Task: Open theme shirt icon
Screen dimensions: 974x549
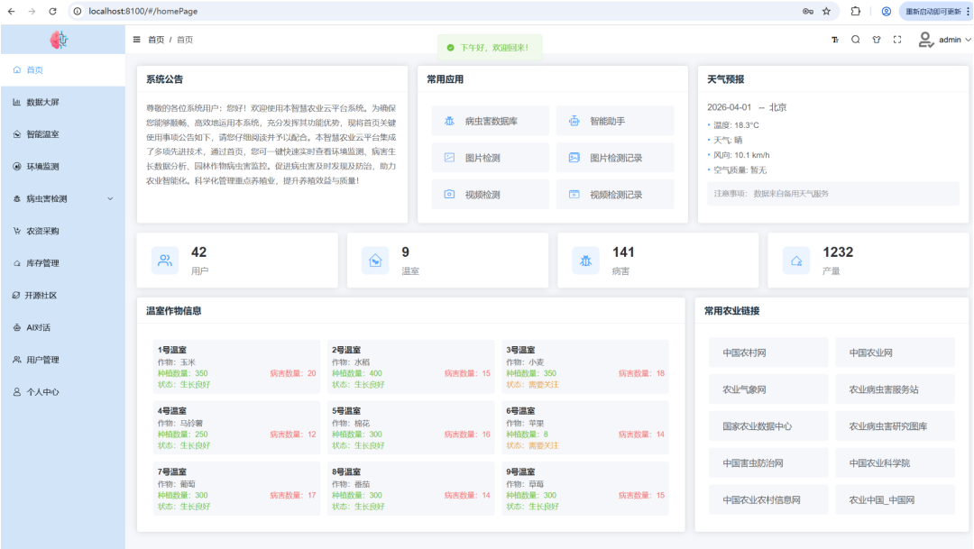Action: (x=877, y=40)
